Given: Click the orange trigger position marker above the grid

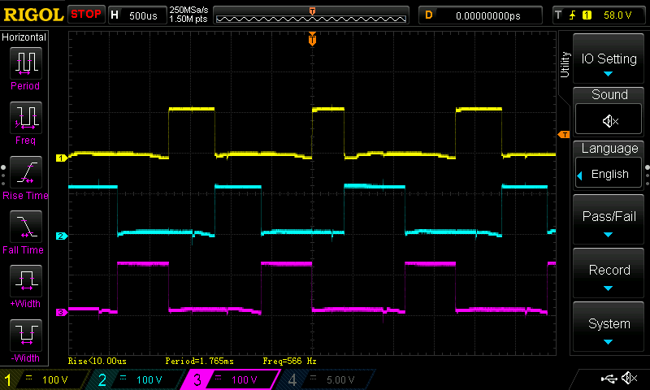Looking at the screenshot, I should (x=312, y=39).
